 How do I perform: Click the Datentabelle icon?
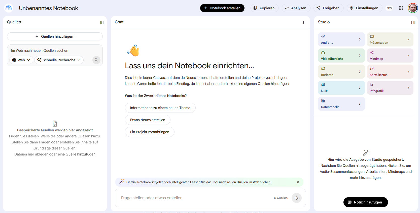coord(323,101)
